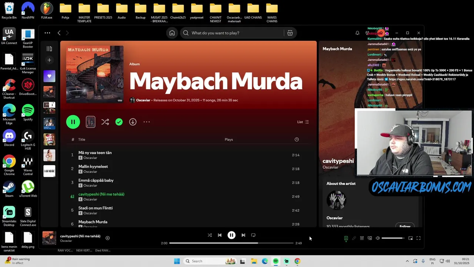This screenshot has height=267, width=474.
Task: Open the MASTER TEMPLATE desktop folder
Action: [x=84, y=13]
